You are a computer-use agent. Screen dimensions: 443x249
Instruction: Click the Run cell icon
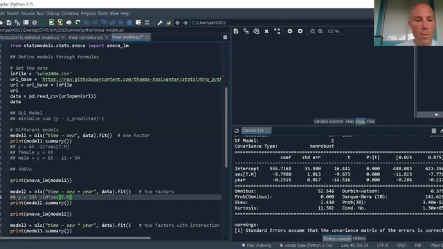click(52, 23)
